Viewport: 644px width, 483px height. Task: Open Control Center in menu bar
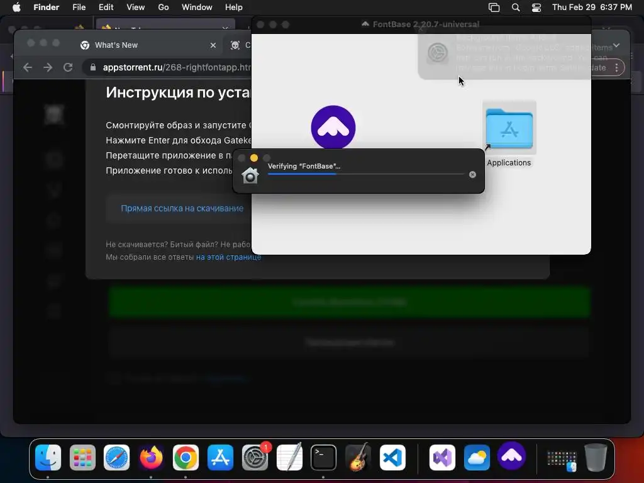coord(536,8)
